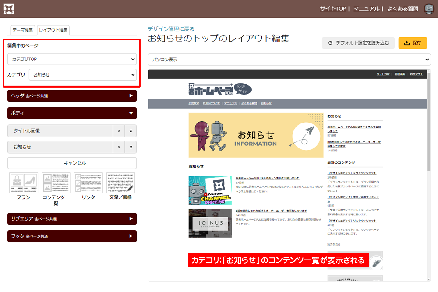438x292 pixels.
Task: Remove the タイトル画像 widget with its × icon
Action: coord(119,131)
